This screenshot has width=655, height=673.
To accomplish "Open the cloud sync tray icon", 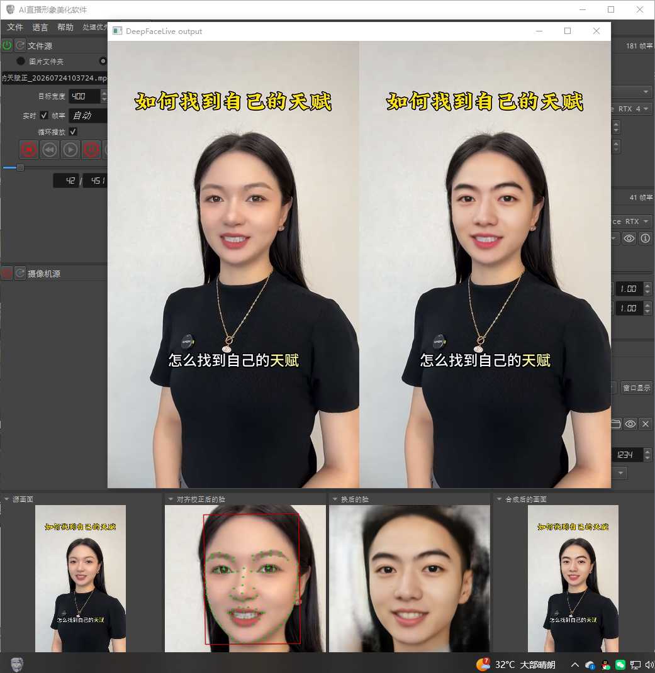I will [590, 665].
